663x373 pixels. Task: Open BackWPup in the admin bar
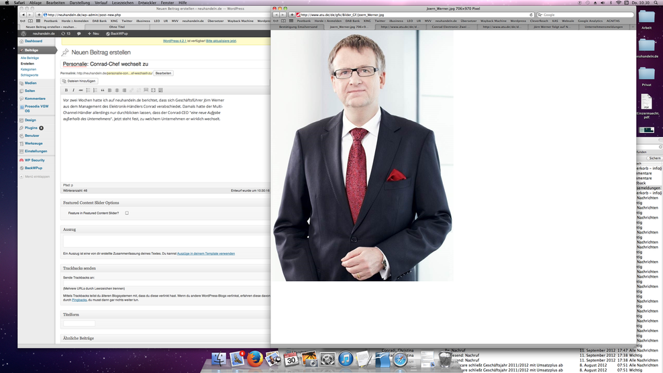[x=117, y=34]
